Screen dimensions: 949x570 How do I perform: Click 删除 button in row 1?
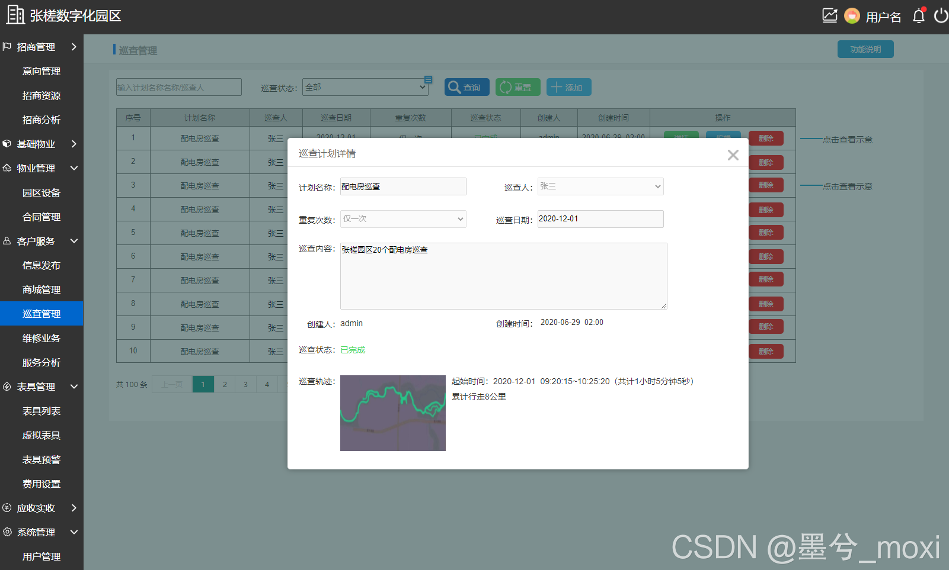(766, 138)
